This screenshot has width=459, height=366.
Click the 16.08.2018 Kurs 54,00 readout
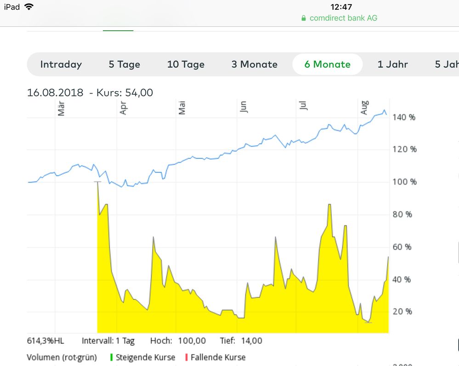pyautogui.click(x=90, y=93)
